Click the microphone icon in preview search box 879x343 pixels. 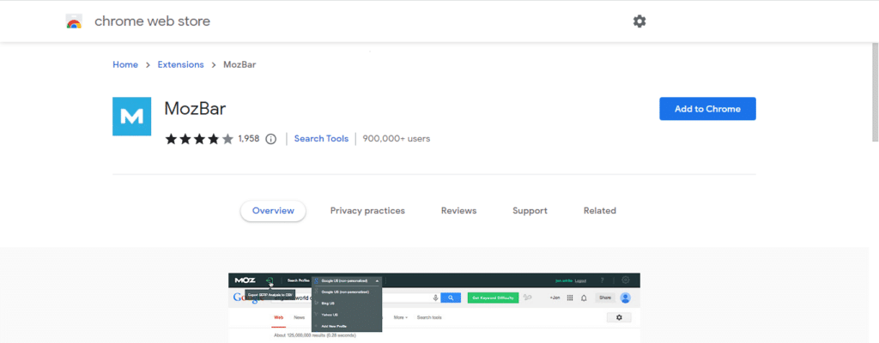point(435,298)
